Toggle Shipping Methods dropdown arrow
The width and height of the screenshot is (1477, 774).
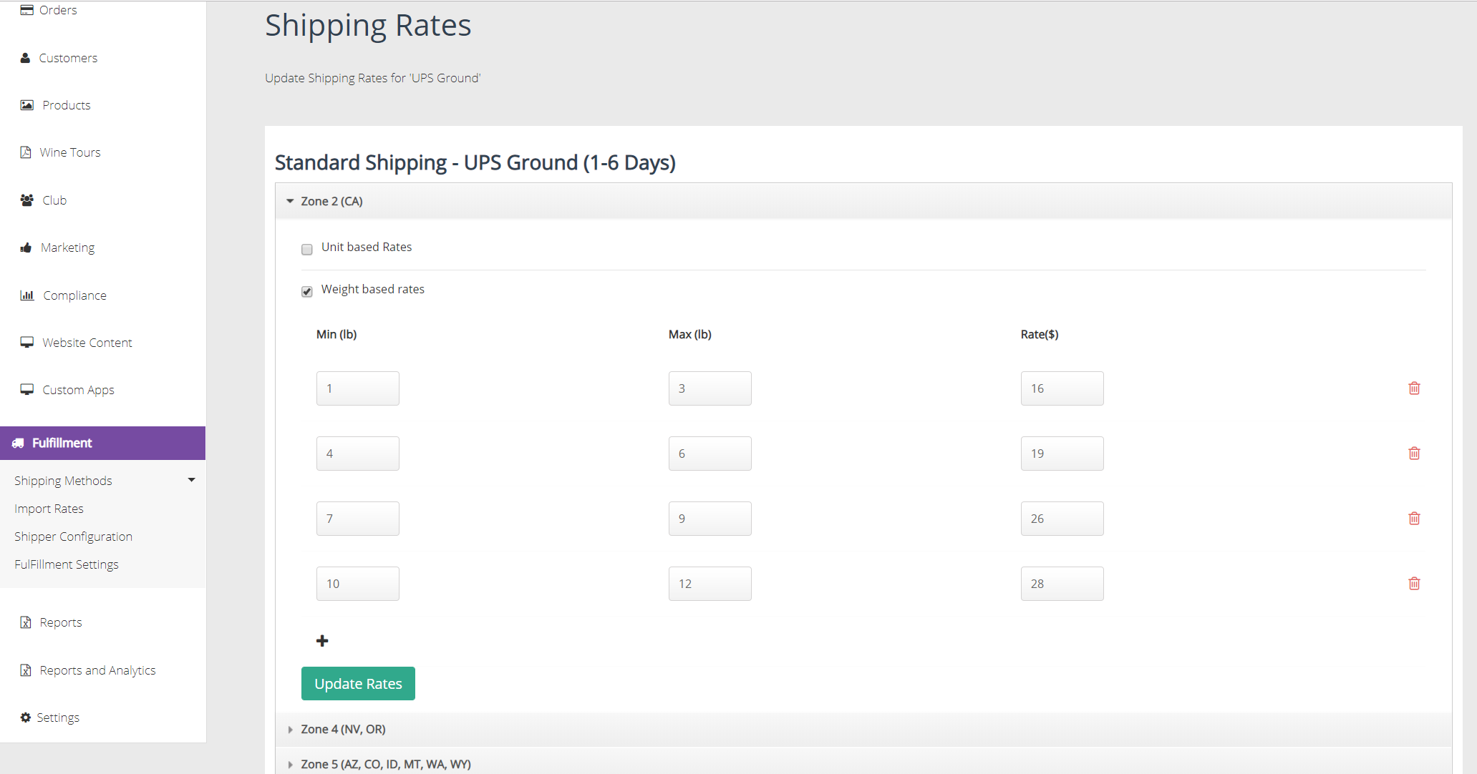tap(191, 480)
